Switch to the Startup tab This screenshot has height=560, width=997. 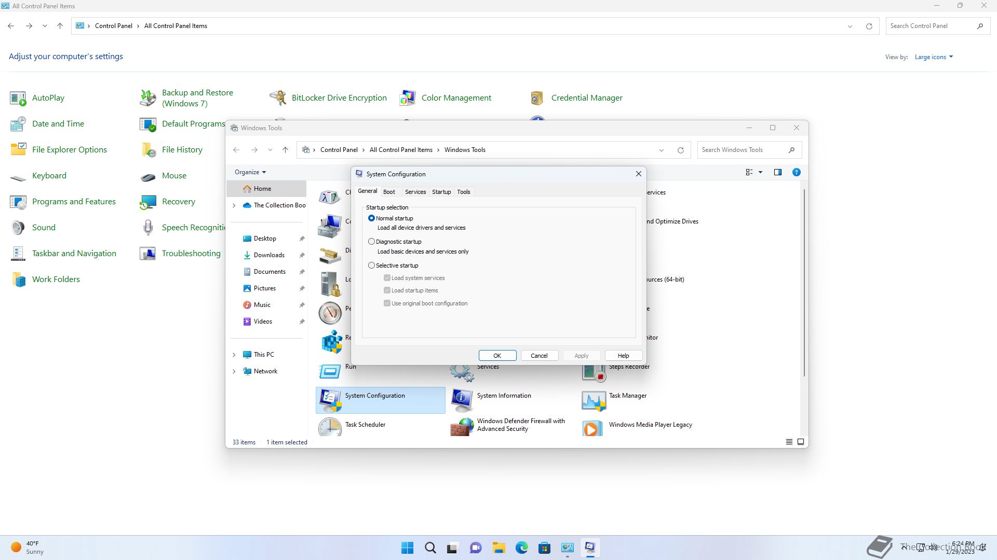pyautogui.click(x=441, y=192)
